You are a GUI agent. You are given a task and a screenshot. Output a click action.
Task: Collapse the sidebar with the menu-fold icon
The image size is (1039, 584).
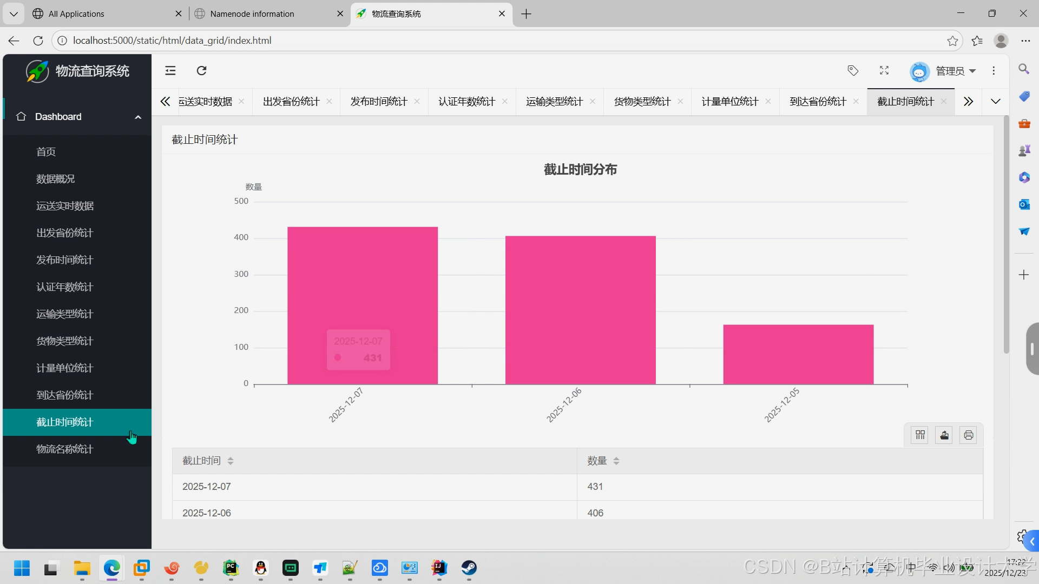[170, 71]
